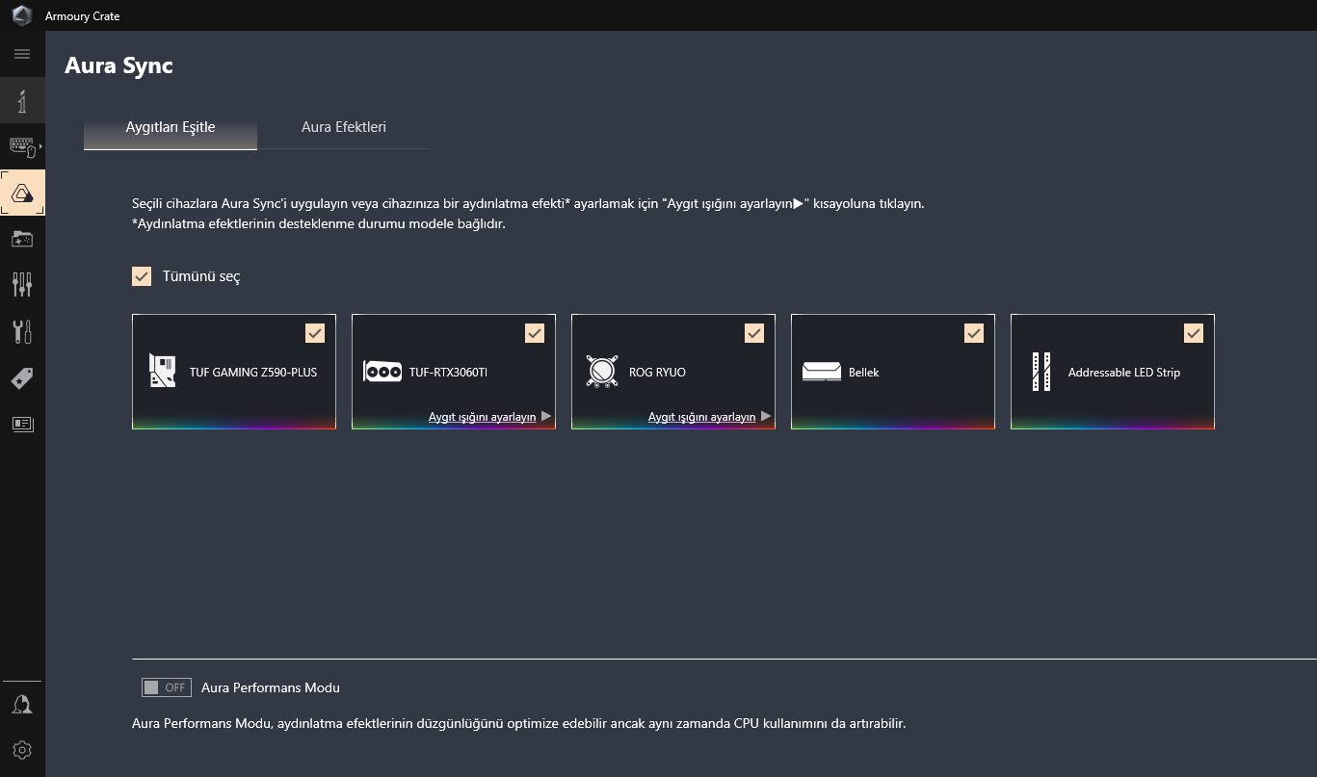This screenshot has width=1317, height=777.
Task: Click the Tümünü seç label text
Action: tap(201, 276)
